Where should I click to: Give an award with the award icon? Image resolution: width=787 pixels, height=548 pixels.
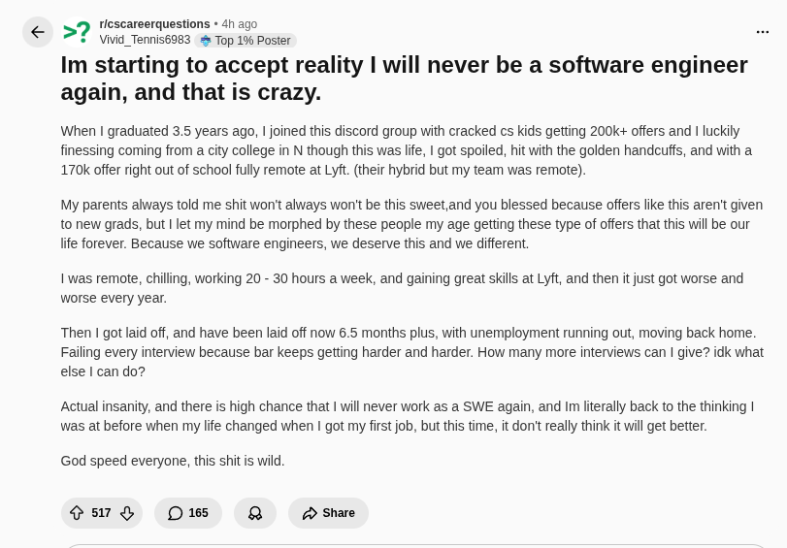pos(255,513)
